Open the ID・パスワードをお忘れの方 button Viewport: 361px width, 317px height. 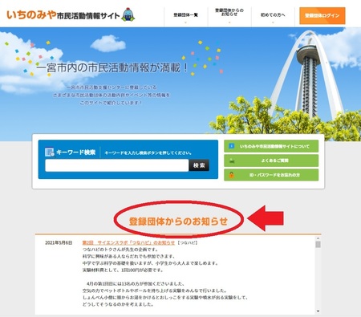click(271, 175)
